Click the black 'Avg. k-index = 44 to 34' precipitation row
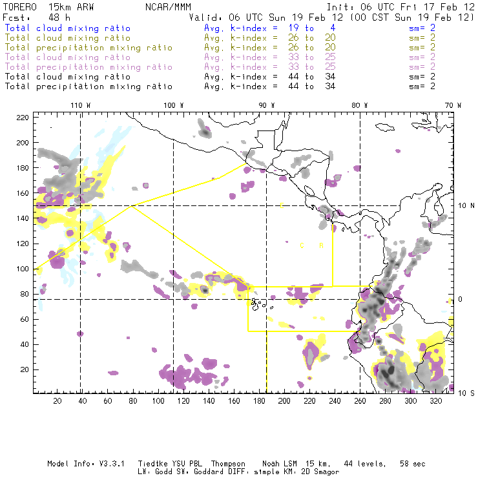This screenshot has width=478, height=478. click(x=259, y=87)
